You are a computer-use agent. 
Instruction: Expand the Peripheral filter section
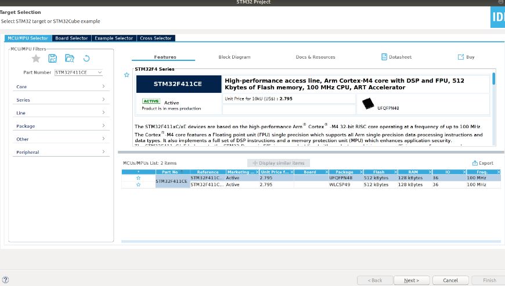coord(61,152)
